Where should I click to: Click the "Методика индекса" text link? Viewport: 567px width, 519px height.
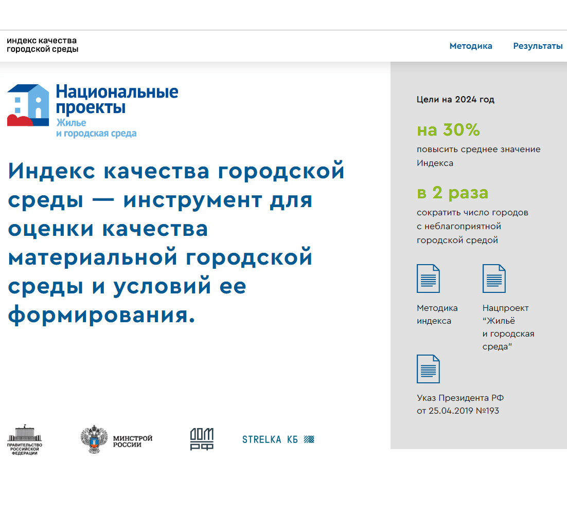point(437,314)
